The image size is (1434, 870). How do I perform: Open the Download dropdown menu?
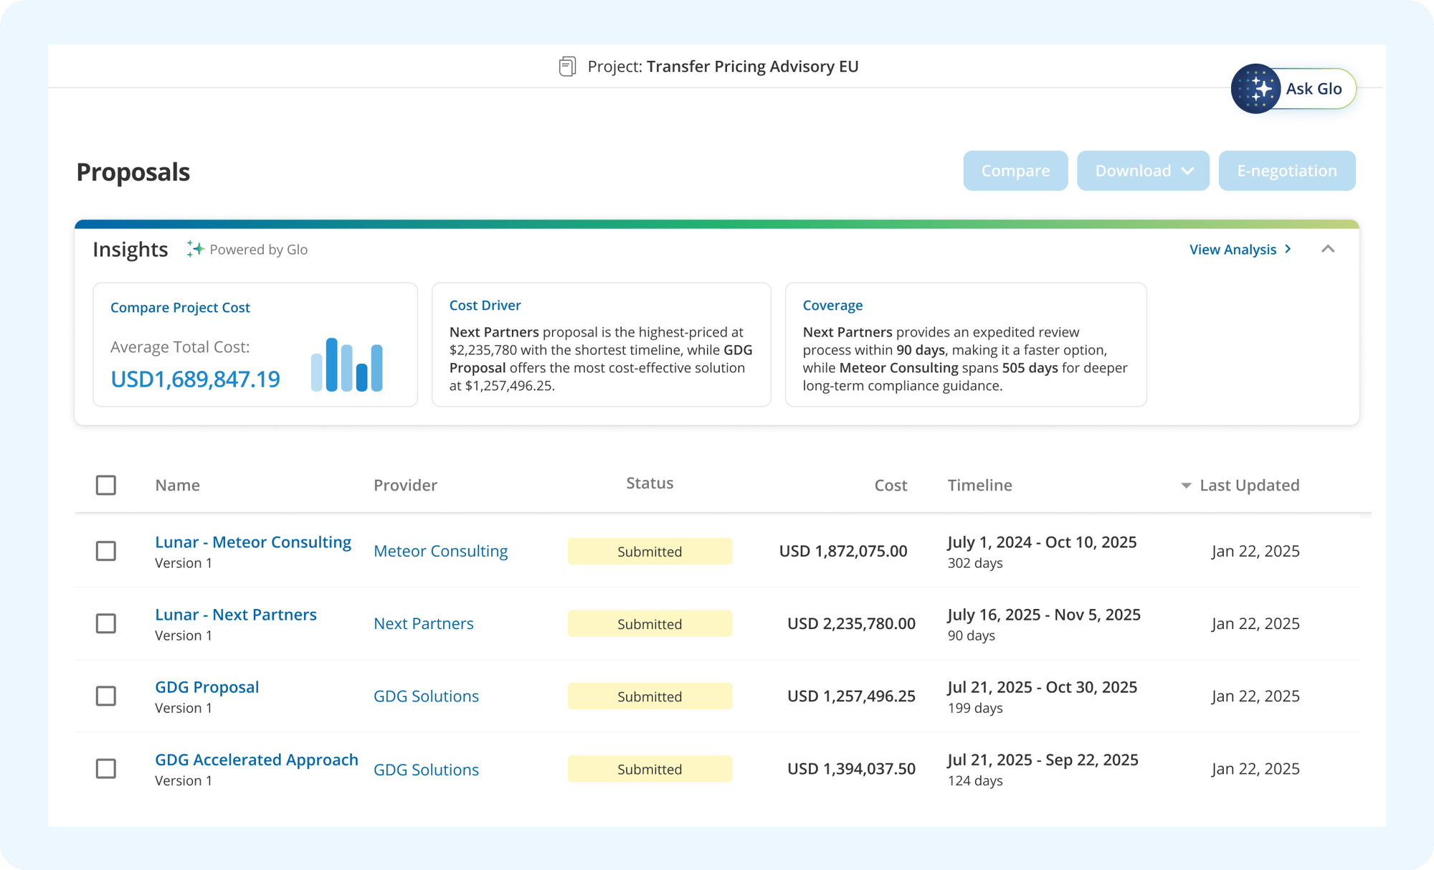tap(1142, 171)
